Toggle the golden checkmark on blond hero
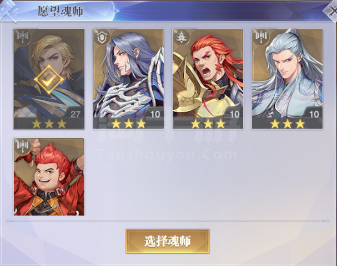This screenshot has height=266, width=337. [49, 80]
